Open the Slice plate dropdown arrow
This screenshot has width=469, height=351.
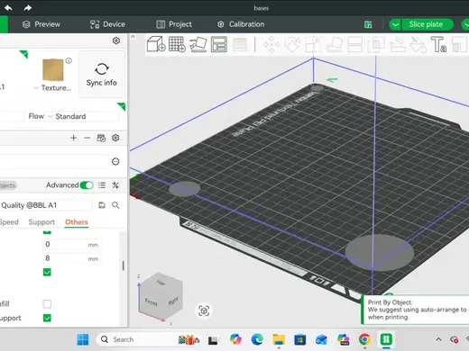click(395, 24)
